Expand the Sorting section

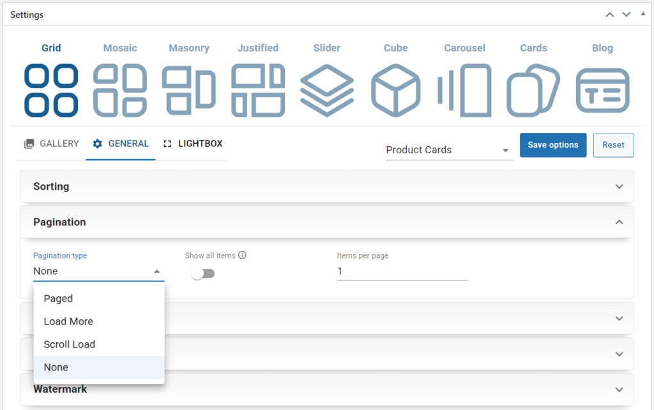326,186
